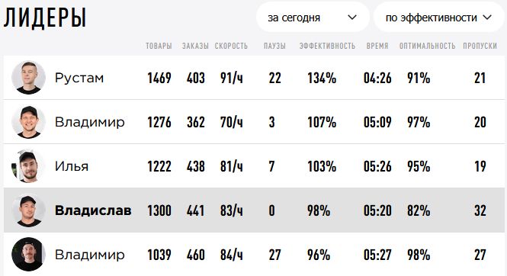The image size is (507, 276).
Task: Select the СКОРОСТЬ column header
Action: tap(231, 46)
